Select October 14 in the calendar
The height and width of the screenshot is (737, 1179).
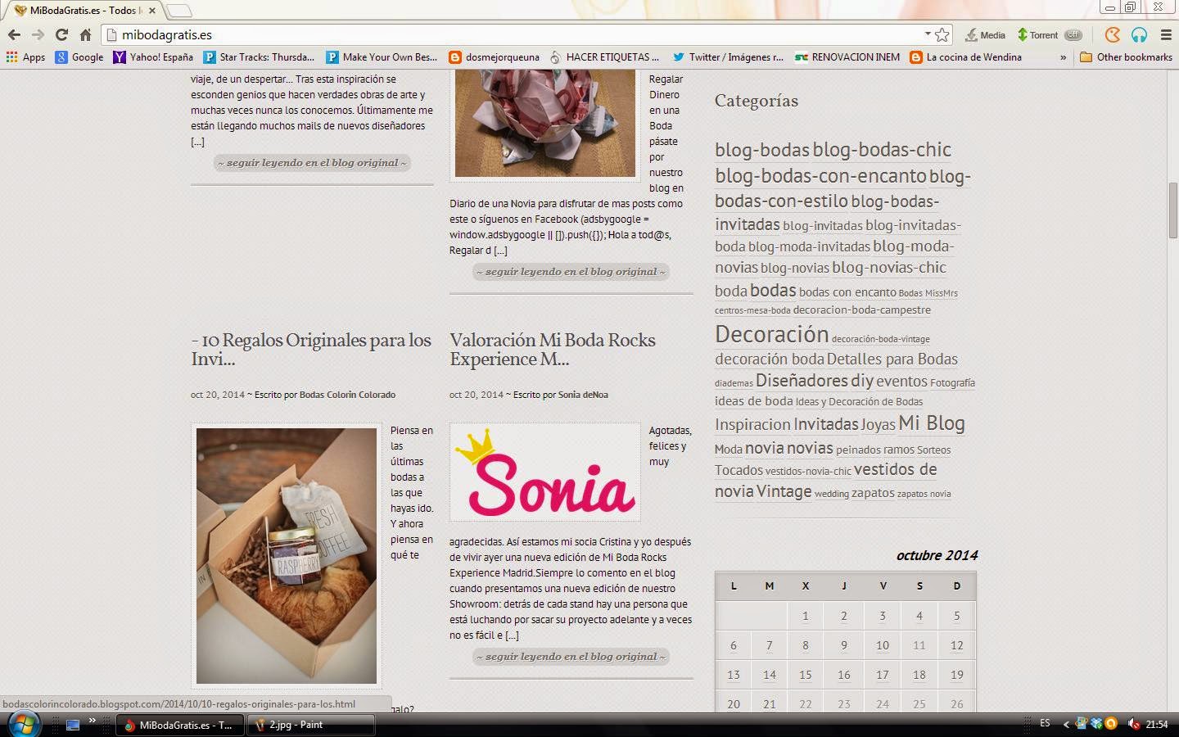770,675
